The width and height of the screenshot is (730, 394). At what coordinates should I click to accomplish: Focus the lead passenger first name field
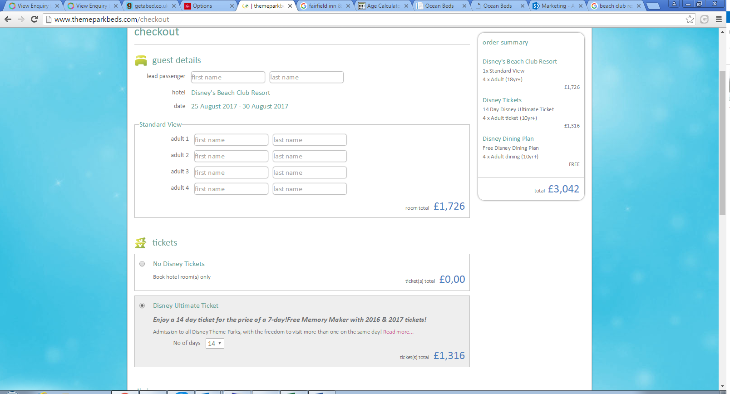[x=228, y=77]
